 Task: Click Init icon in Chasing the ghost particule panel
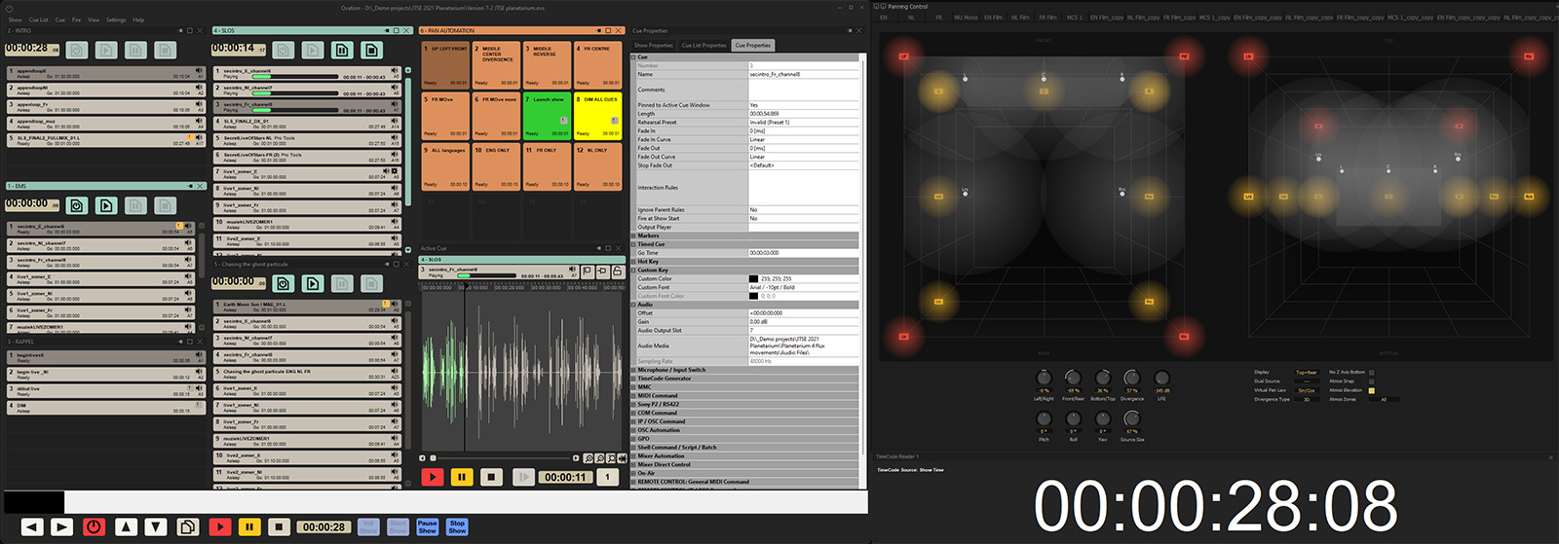click(x=283, y=283)
